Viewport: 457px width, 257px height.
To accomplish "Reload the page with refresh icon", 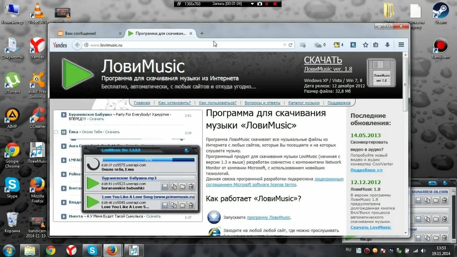I will pos(291,45).
